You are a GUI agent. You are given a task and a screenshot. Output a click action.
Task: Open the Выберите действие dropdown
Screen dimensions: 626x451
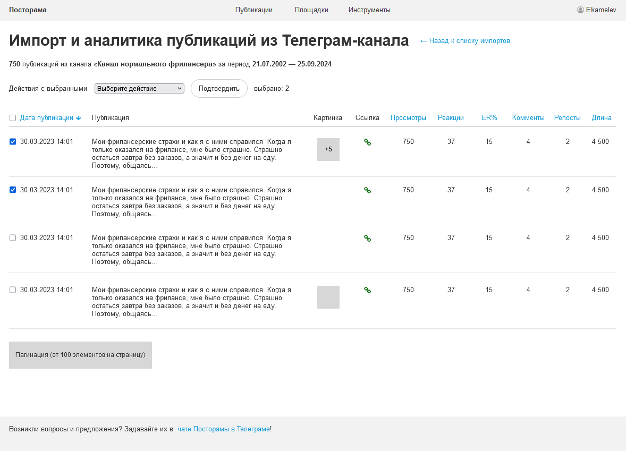(x=139, y=89)
